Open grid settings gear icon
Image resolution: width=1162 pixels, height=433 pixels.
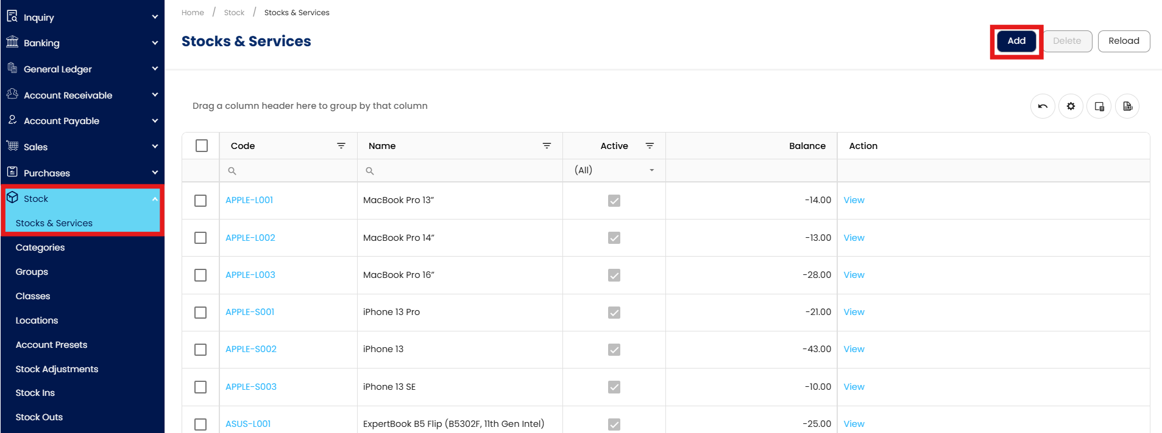pos(1071,106)
